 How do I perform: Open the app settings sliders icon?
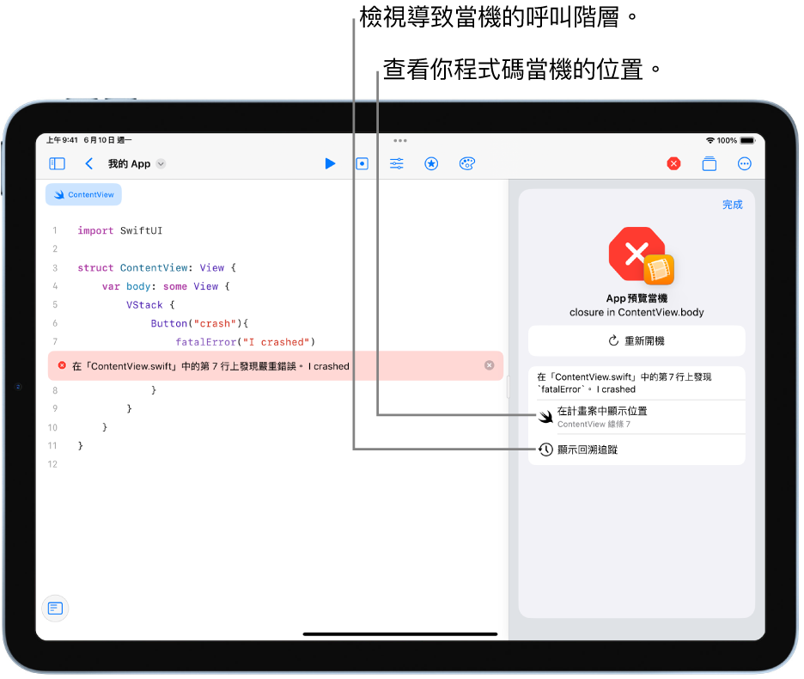396,163
